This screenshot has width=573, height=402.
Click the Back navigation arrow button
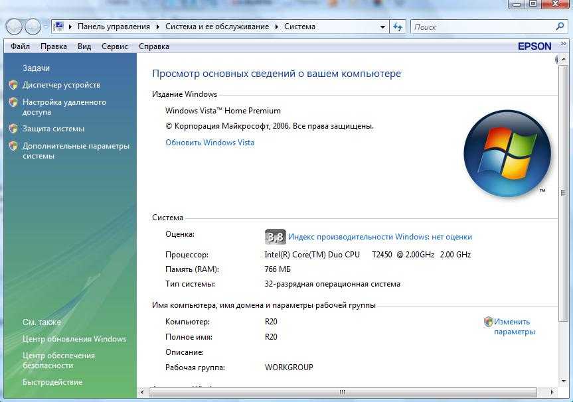15,27
